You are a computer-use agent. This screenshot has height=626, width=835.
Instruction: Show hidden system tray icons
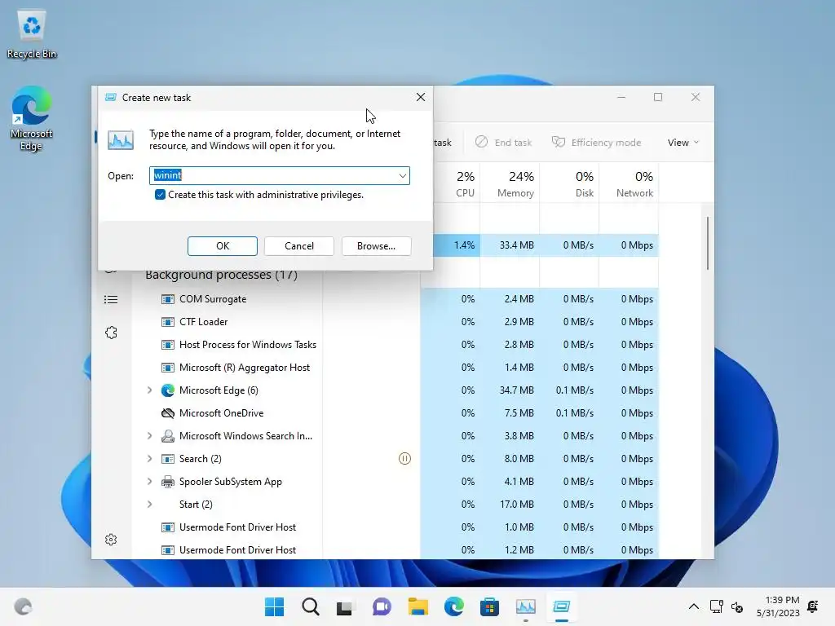[x=693, y=606]
